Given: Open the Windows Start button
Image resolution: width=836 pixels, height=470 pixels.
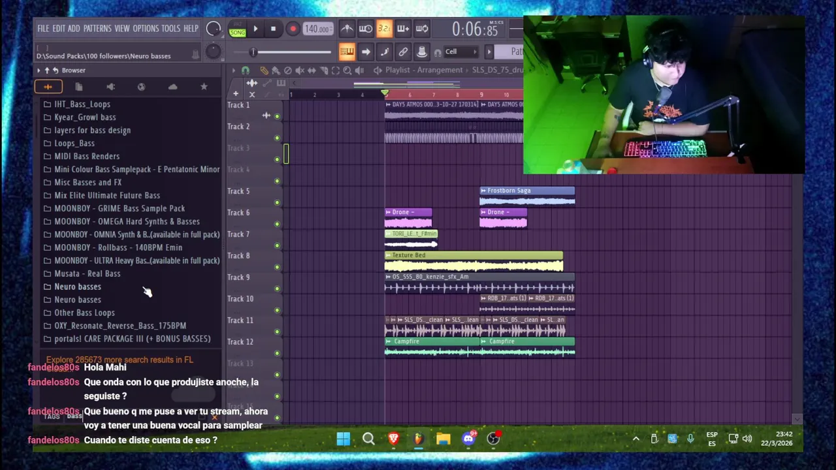Looking at the screenshot, I should (343, 439).
